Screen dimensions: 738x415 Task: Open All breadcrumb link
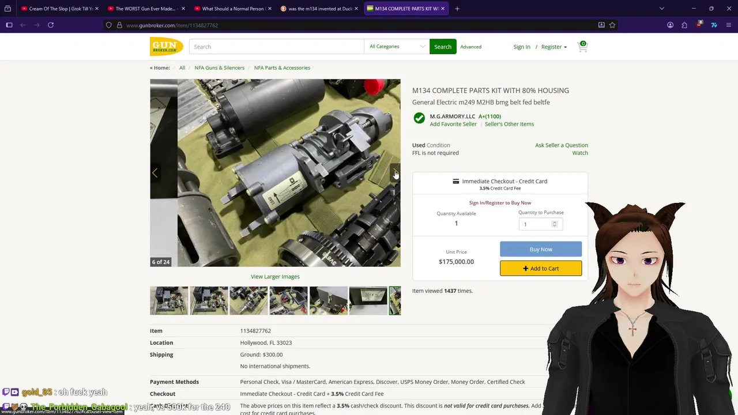tap(182, 67)
